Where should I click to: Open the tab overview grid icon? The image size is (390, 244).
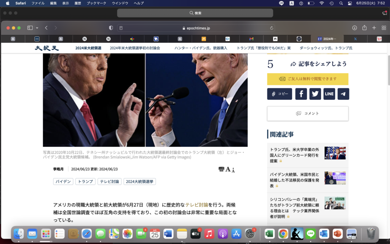click(x=384, y=28)
